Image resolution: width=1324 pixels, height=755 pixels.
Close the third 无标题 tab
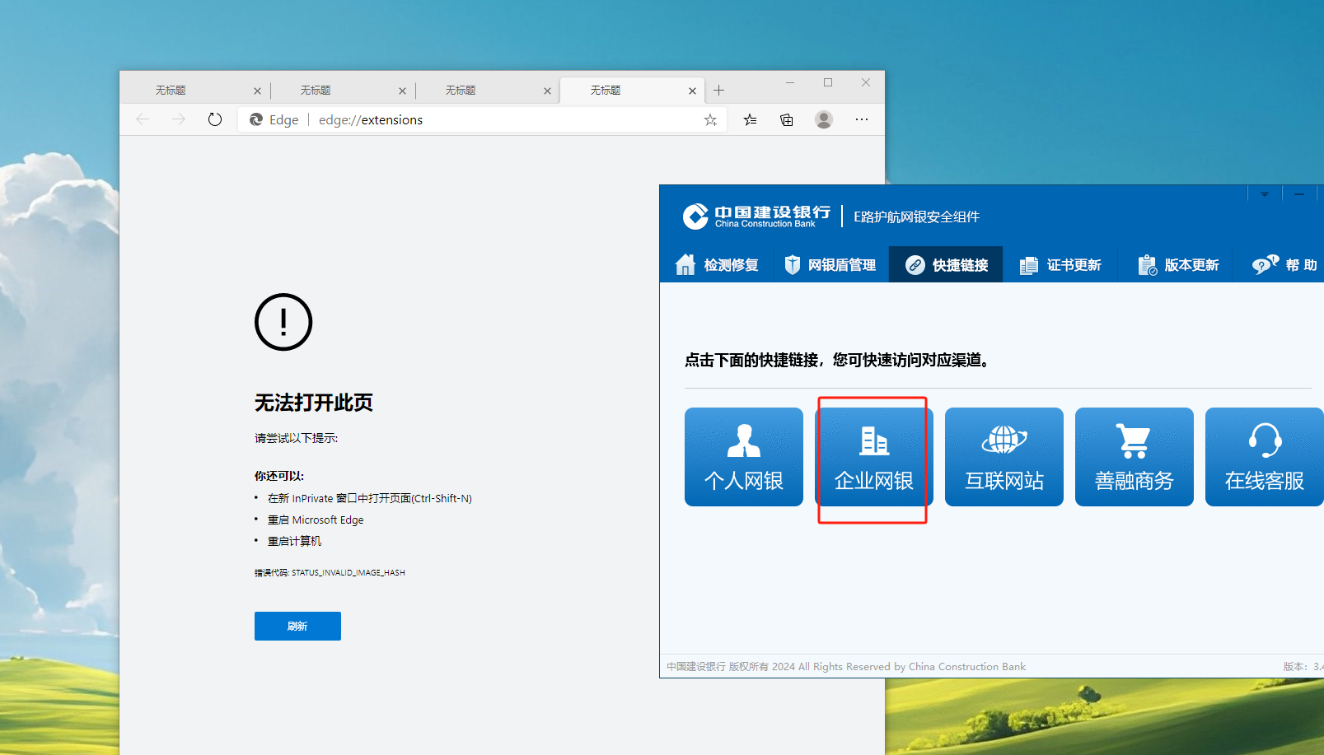click(x=547, y=91)
